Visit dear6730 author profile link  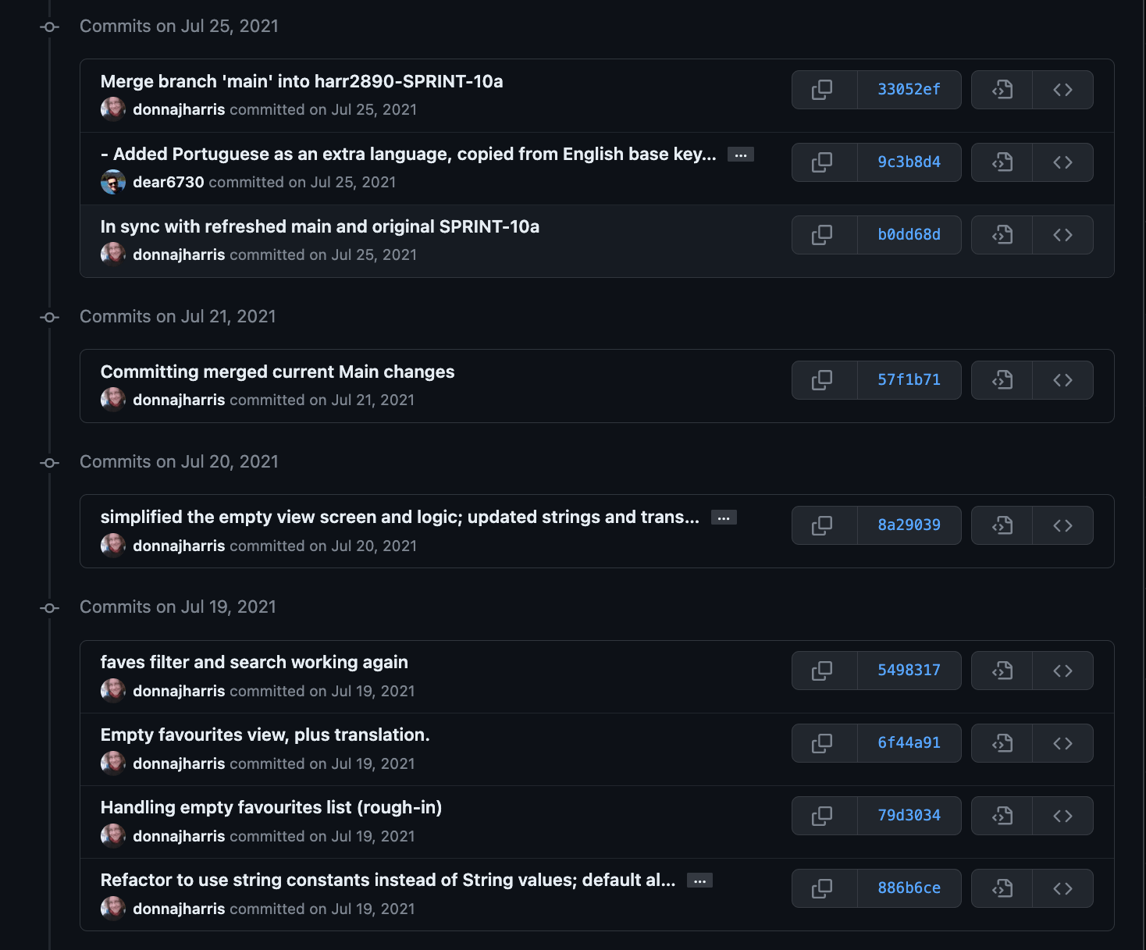168,182
